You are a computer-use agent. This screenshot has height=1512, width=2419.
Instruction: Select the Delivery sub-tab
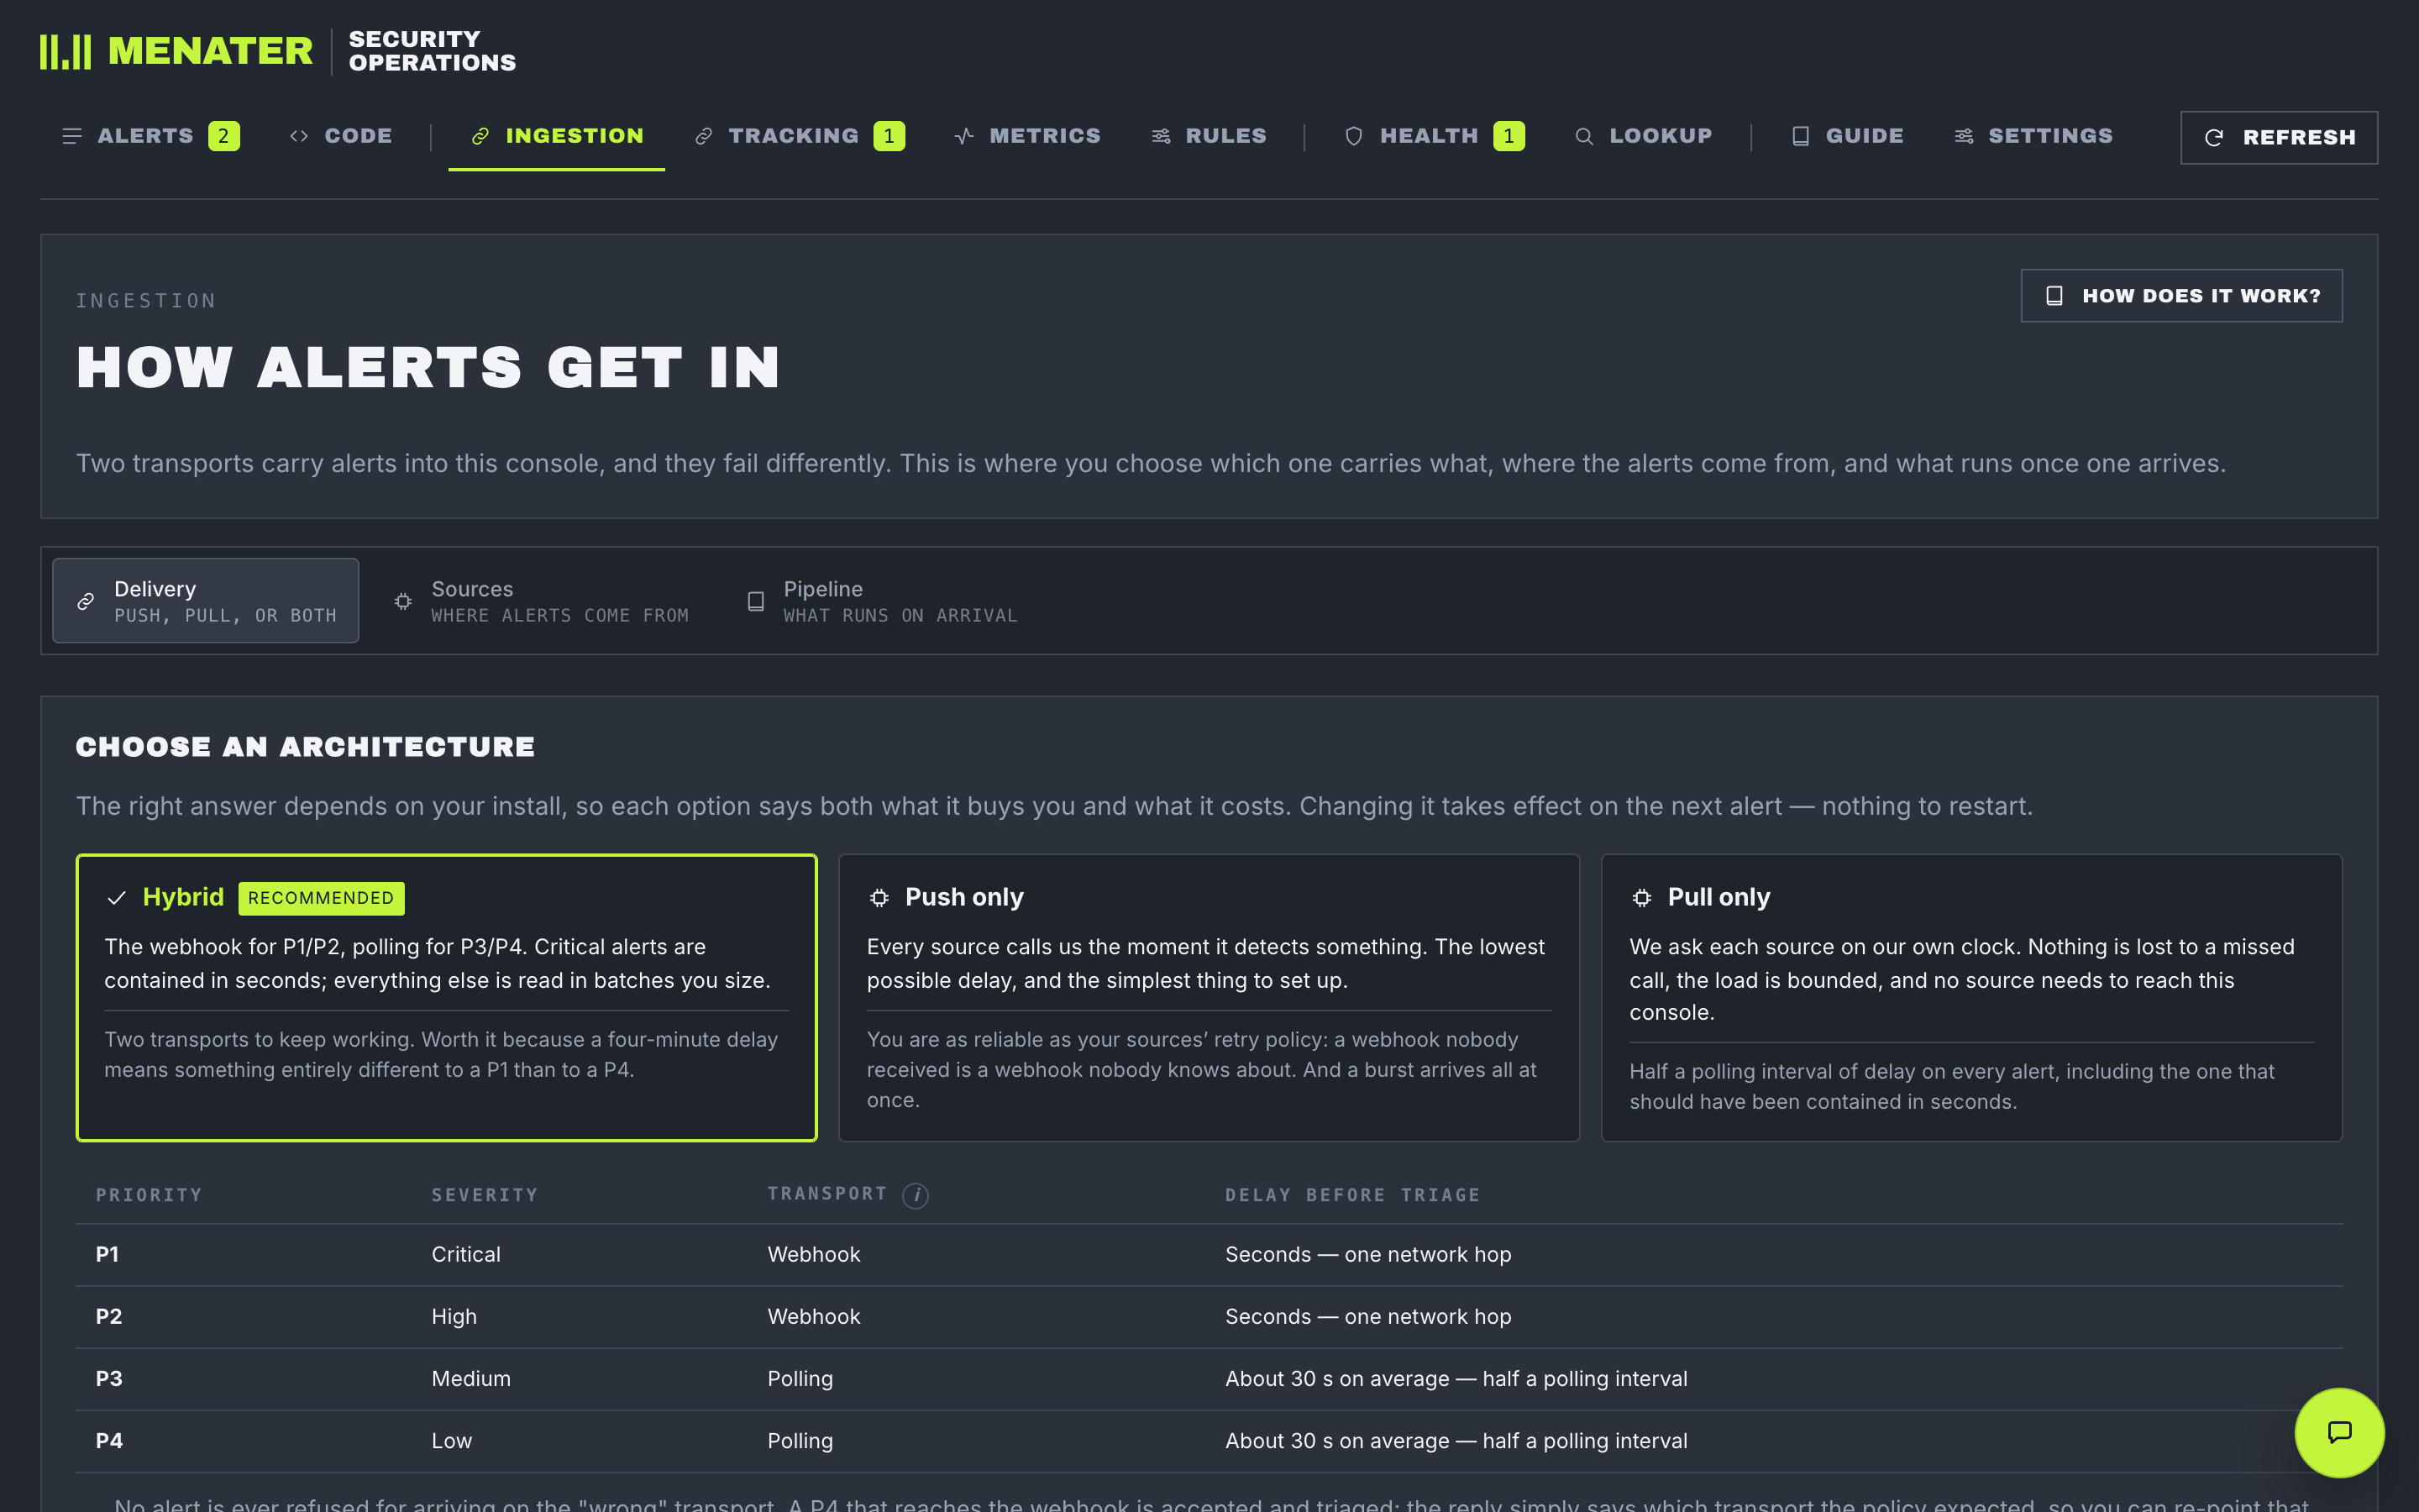[x=206, y=601]
